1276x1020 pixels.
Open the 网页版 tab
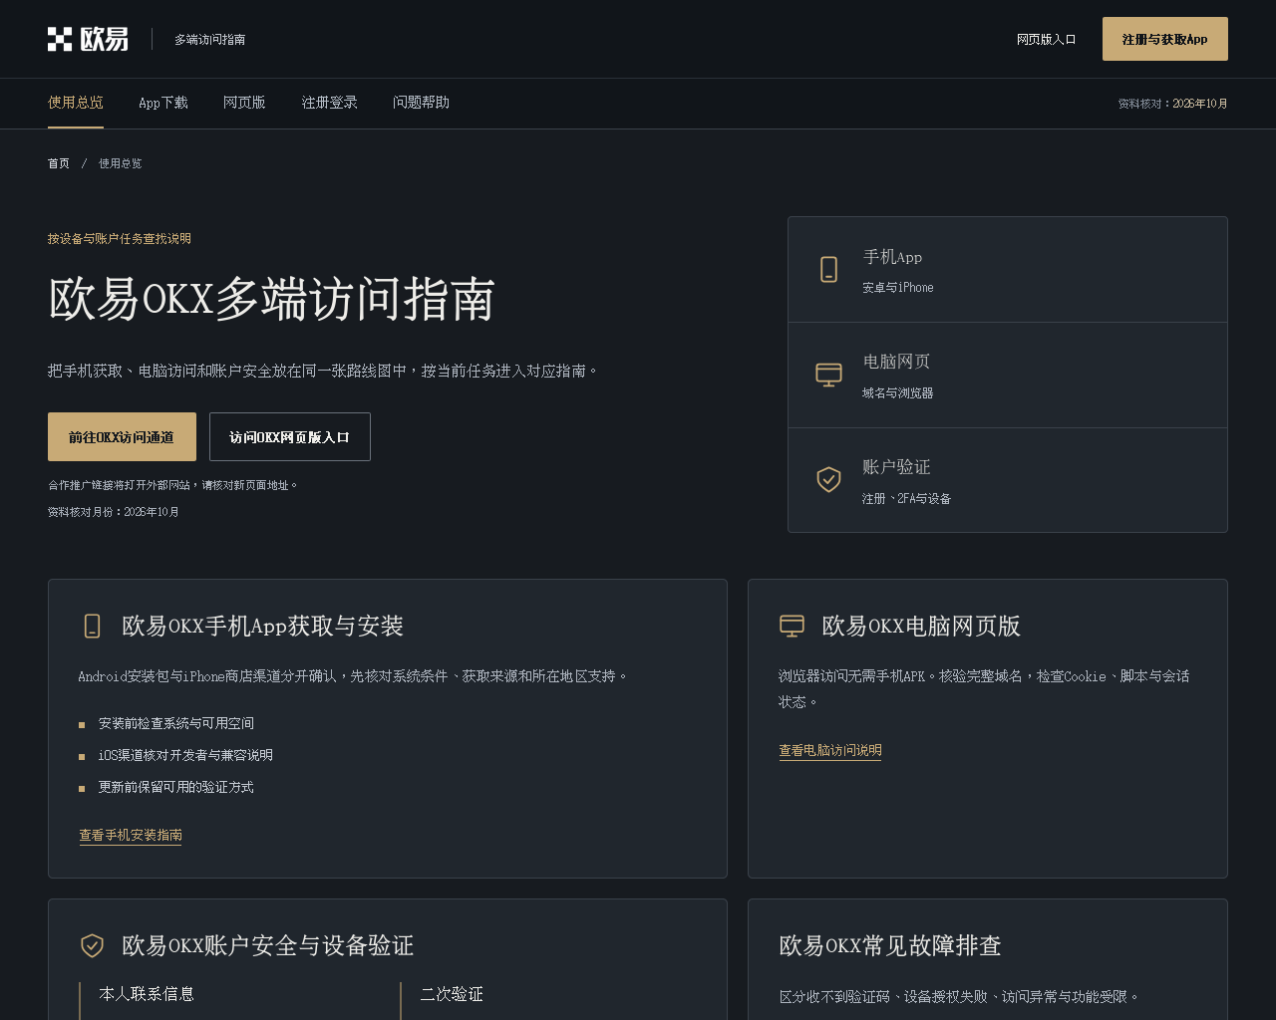tap(244, 103)
